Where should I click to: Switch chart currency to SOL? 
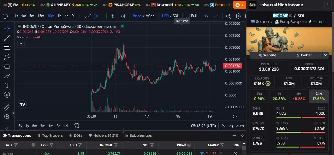(x=176, y=16)
